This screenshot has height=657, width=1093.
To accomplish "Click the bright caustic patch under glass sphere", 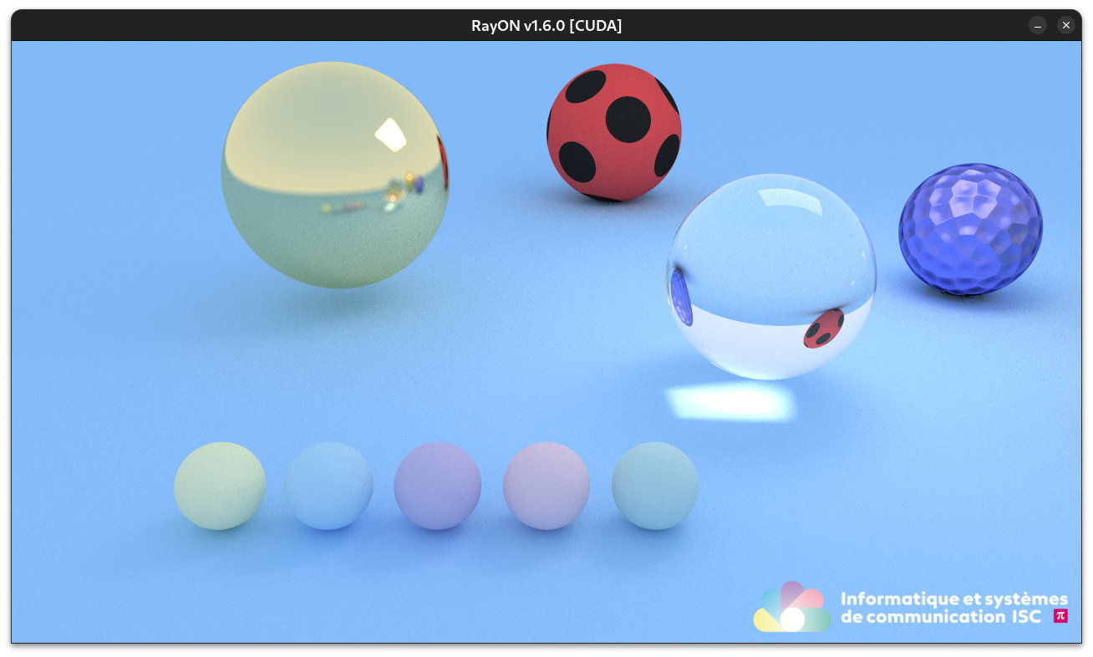I will pos(732,402).
